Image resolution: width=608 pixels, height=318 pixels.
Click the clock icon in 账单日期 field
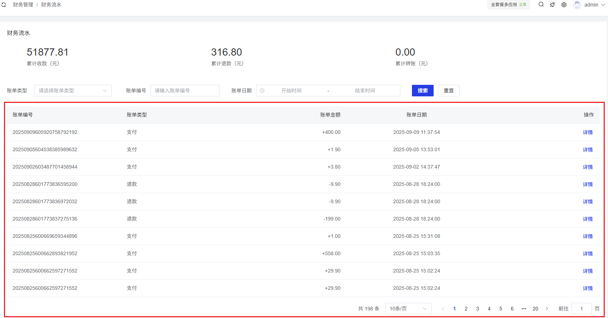click(x=262, y=91)
